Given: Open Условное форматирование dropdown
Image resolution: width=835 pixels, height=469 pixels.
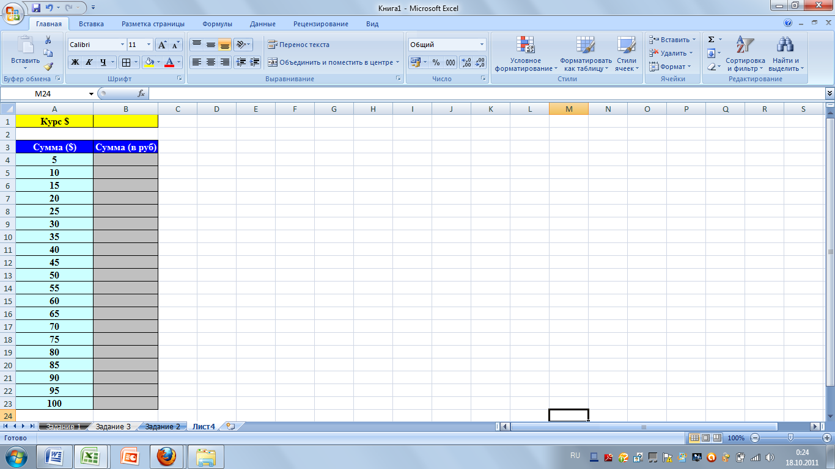Looking at the screenshot, I should (x=526, y=54).
